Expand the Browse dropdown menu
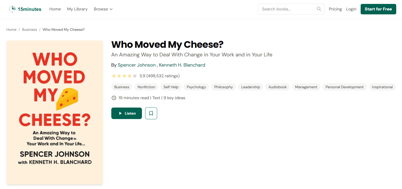The image size is (402, 189). tap(103, 9)
